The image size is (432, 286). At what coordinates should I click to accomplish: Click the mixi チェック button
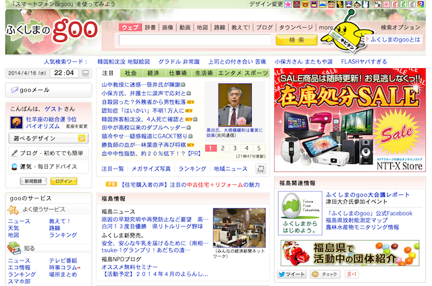[x=325, y=274]
